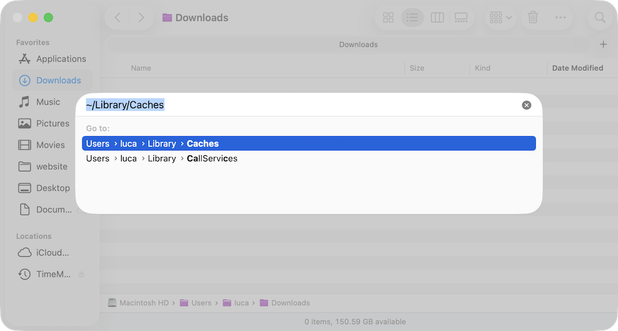
Task: Switch to gallery view
Action: pyautogui.click(x=461, y=18)
